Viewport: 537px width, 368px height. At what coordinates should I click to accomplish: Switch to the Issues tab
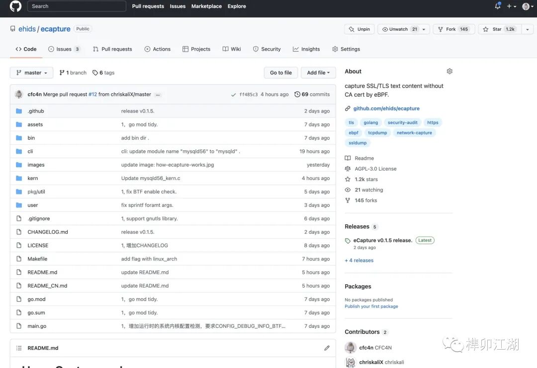[x=64, y=49]
